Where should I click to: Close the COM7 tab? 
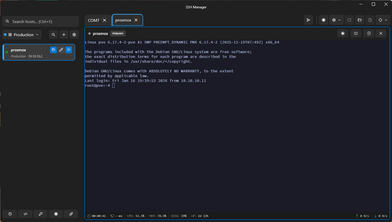click(104, 20)
